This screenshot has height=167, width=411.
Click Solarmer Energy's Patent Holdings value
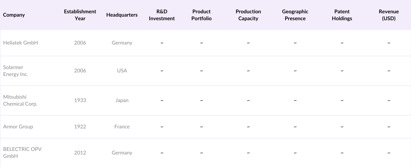click(342, 71)
